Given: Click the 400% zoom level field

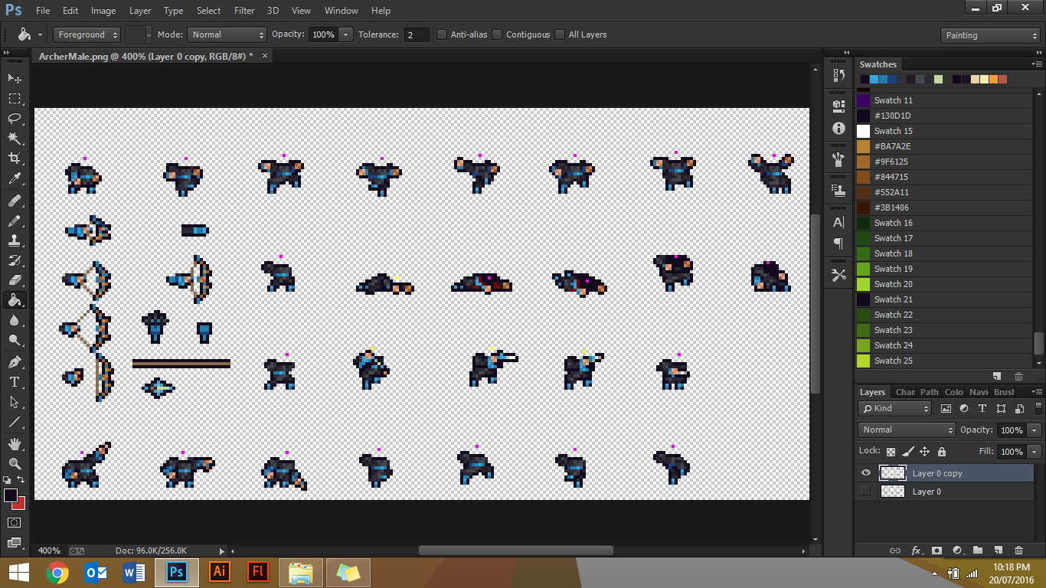Looking at the screenshot, I should tap(49, 550).
